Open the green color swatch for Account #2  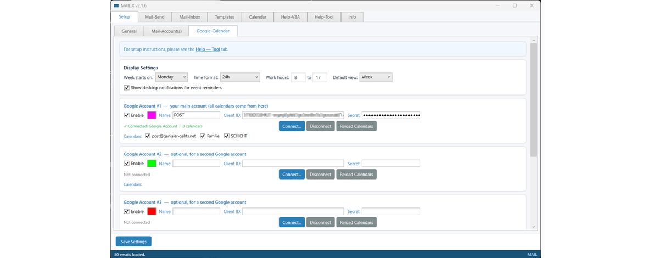click(152, 163)
